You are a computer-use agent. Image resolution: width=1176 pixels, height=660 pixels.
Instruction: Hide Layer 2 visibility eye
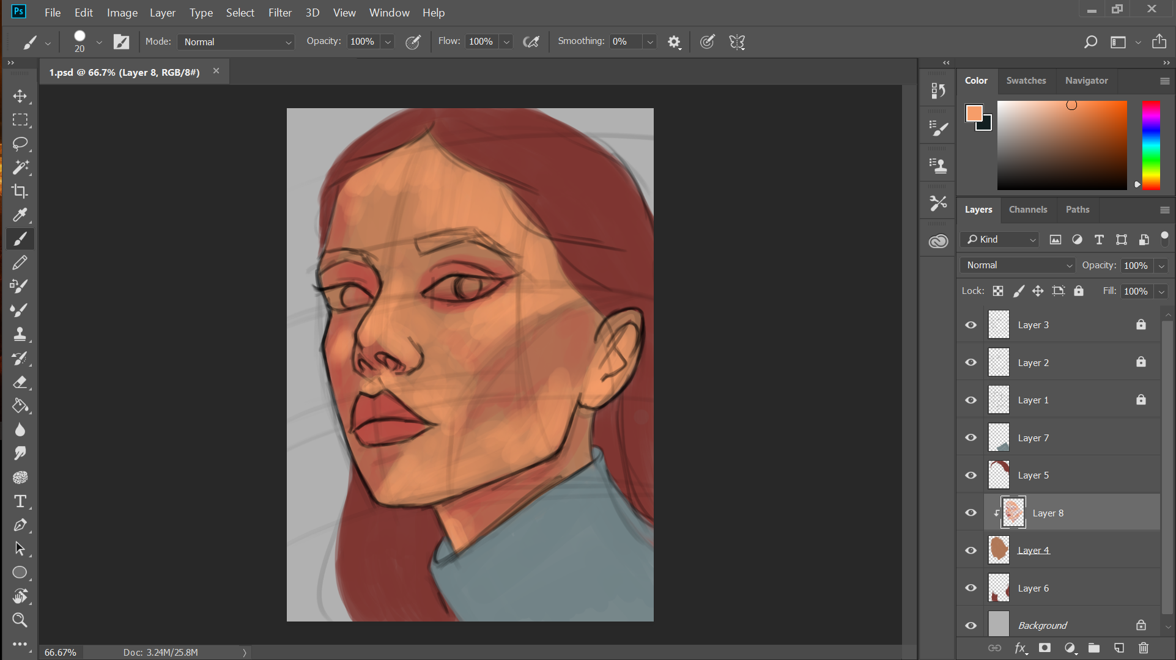point(971,362)
